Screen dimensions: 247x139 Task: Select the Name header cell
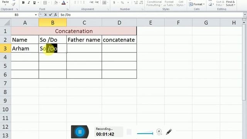[x=25, y=40]
